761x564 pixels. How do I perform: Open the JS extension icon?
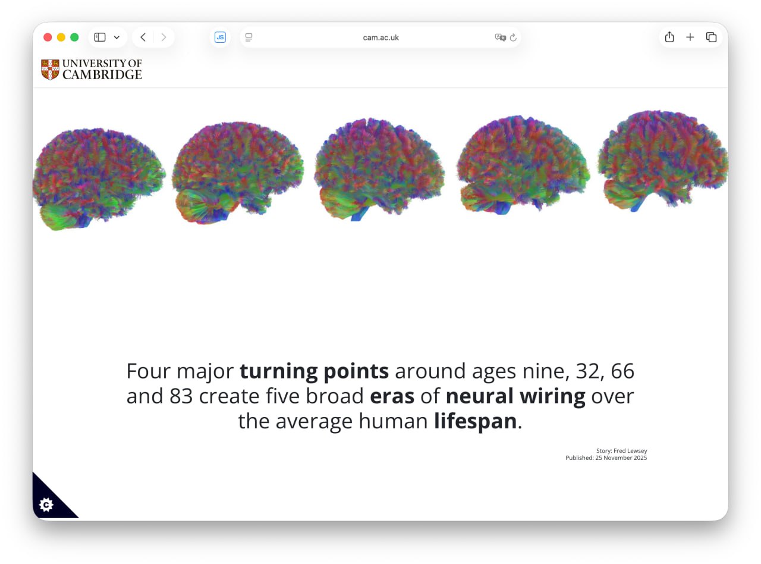click(x=220, y=37)
